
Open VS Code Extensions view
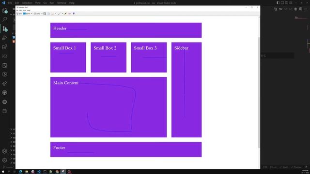(x=4, y=47)
